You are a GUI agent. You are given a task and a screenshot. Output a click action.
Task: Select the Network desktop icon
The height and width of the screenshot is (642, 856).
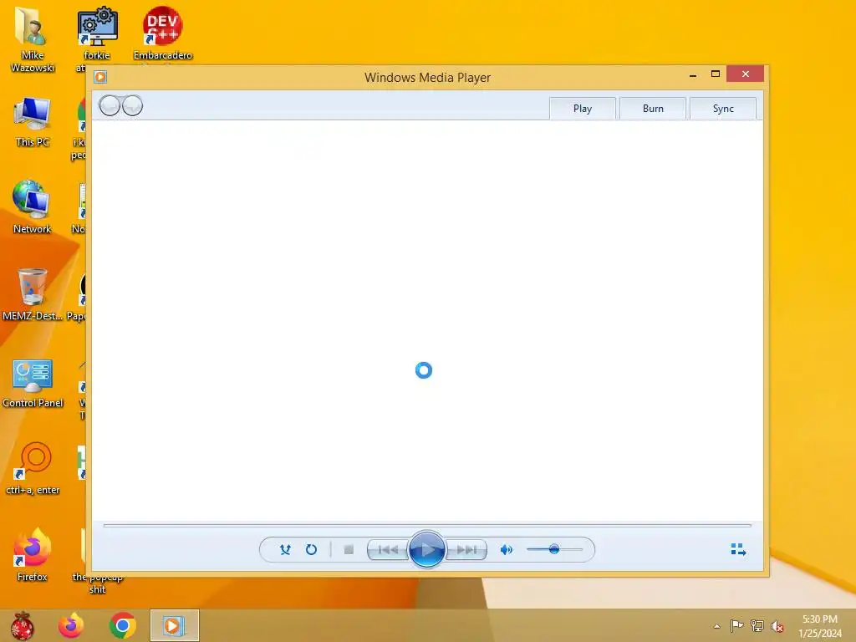33,207
